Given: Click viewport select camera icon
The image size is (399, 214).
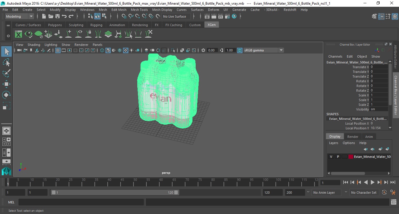Looking at the screenshot, I should coord(19,50).
